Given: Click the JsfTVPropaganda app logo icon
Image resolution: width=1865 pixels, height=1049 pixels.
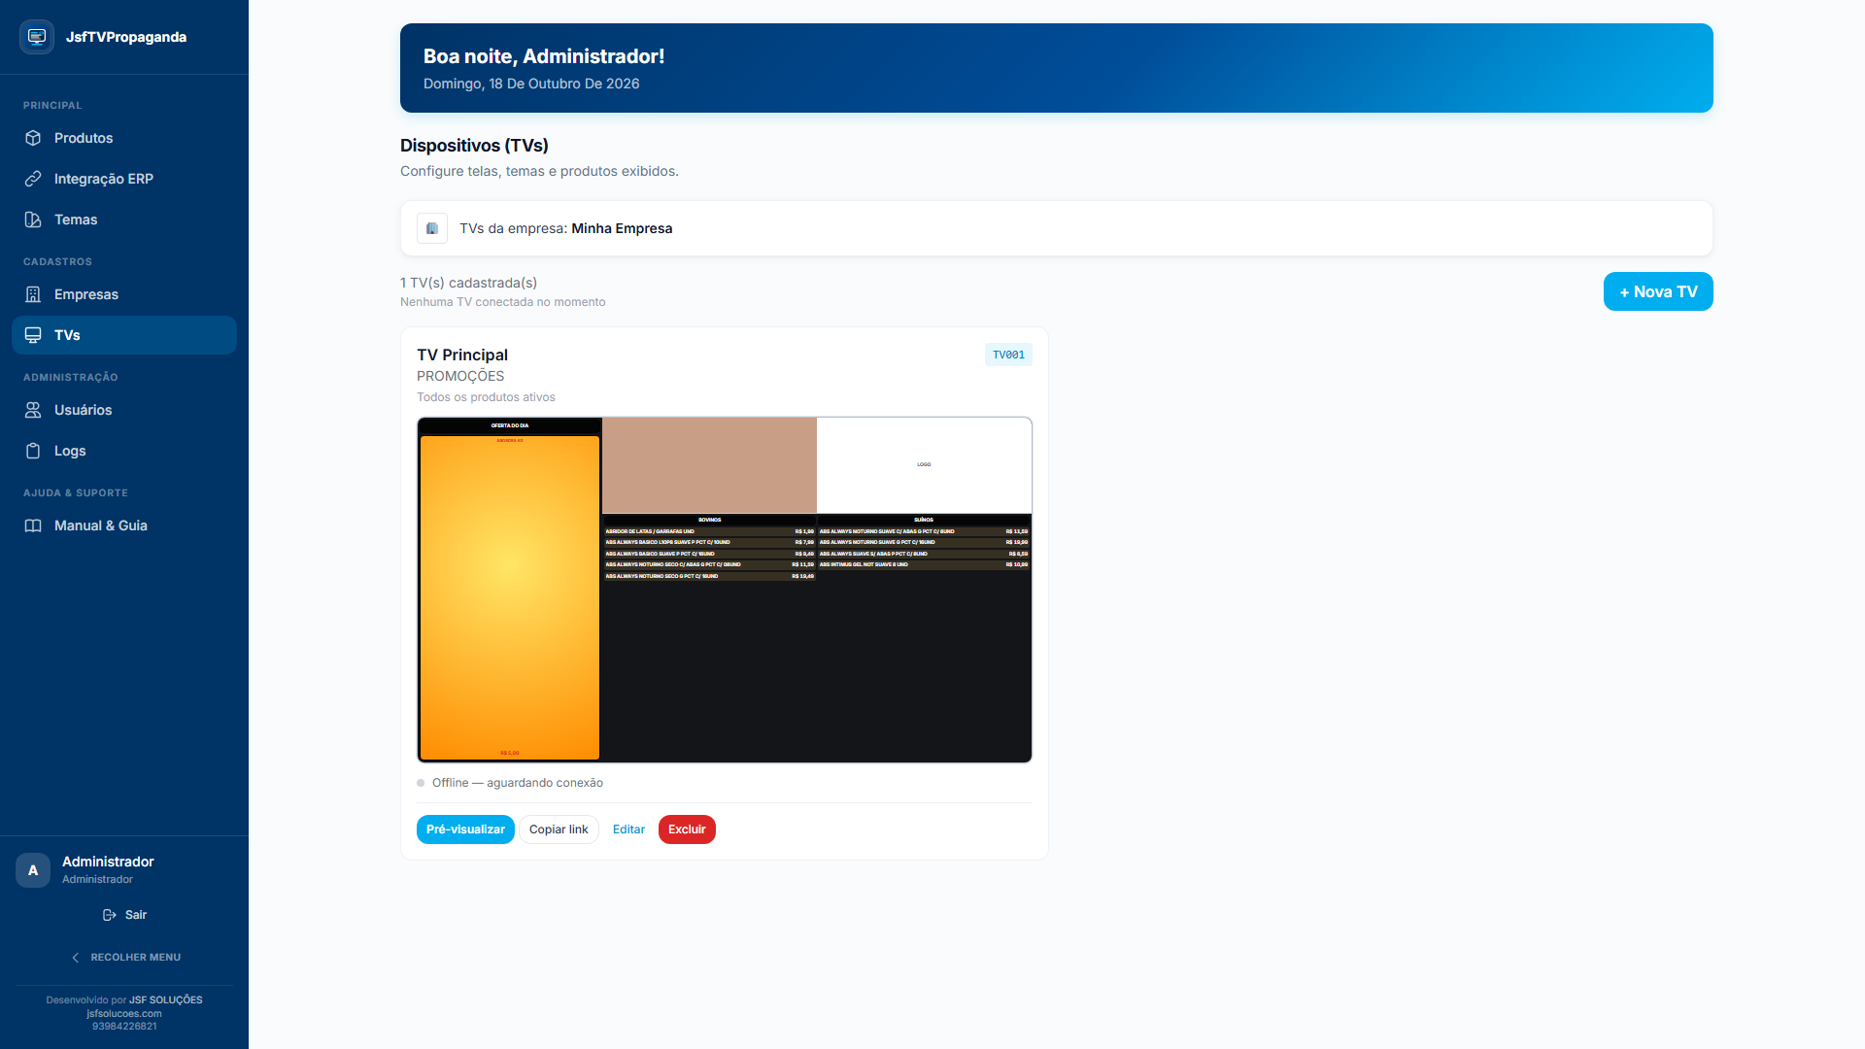Looking at the screenshot, I should (x=37, y=37).
